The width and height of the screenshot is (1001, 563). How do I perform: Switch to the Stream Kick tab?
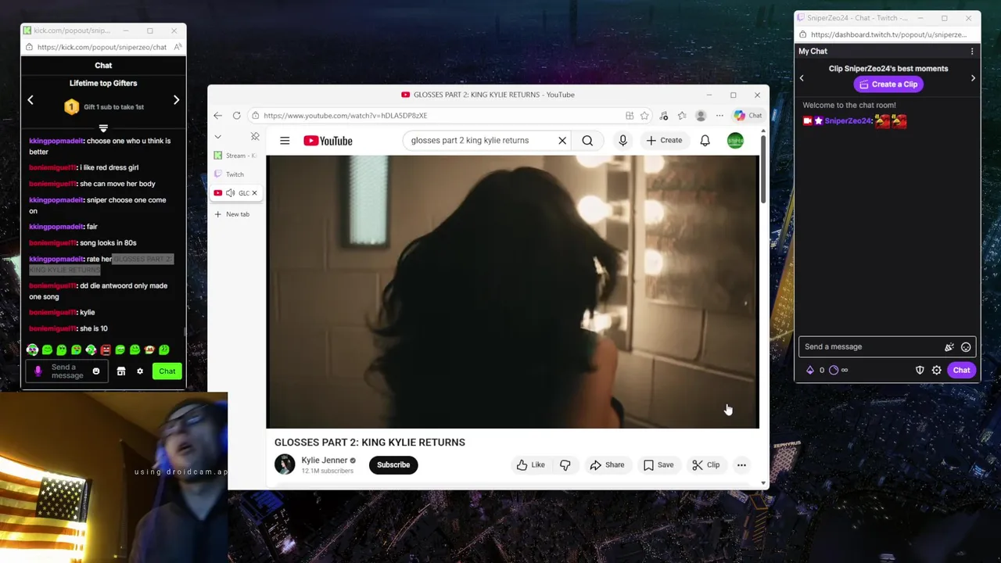pyautogui.click(x=235, y=156)
